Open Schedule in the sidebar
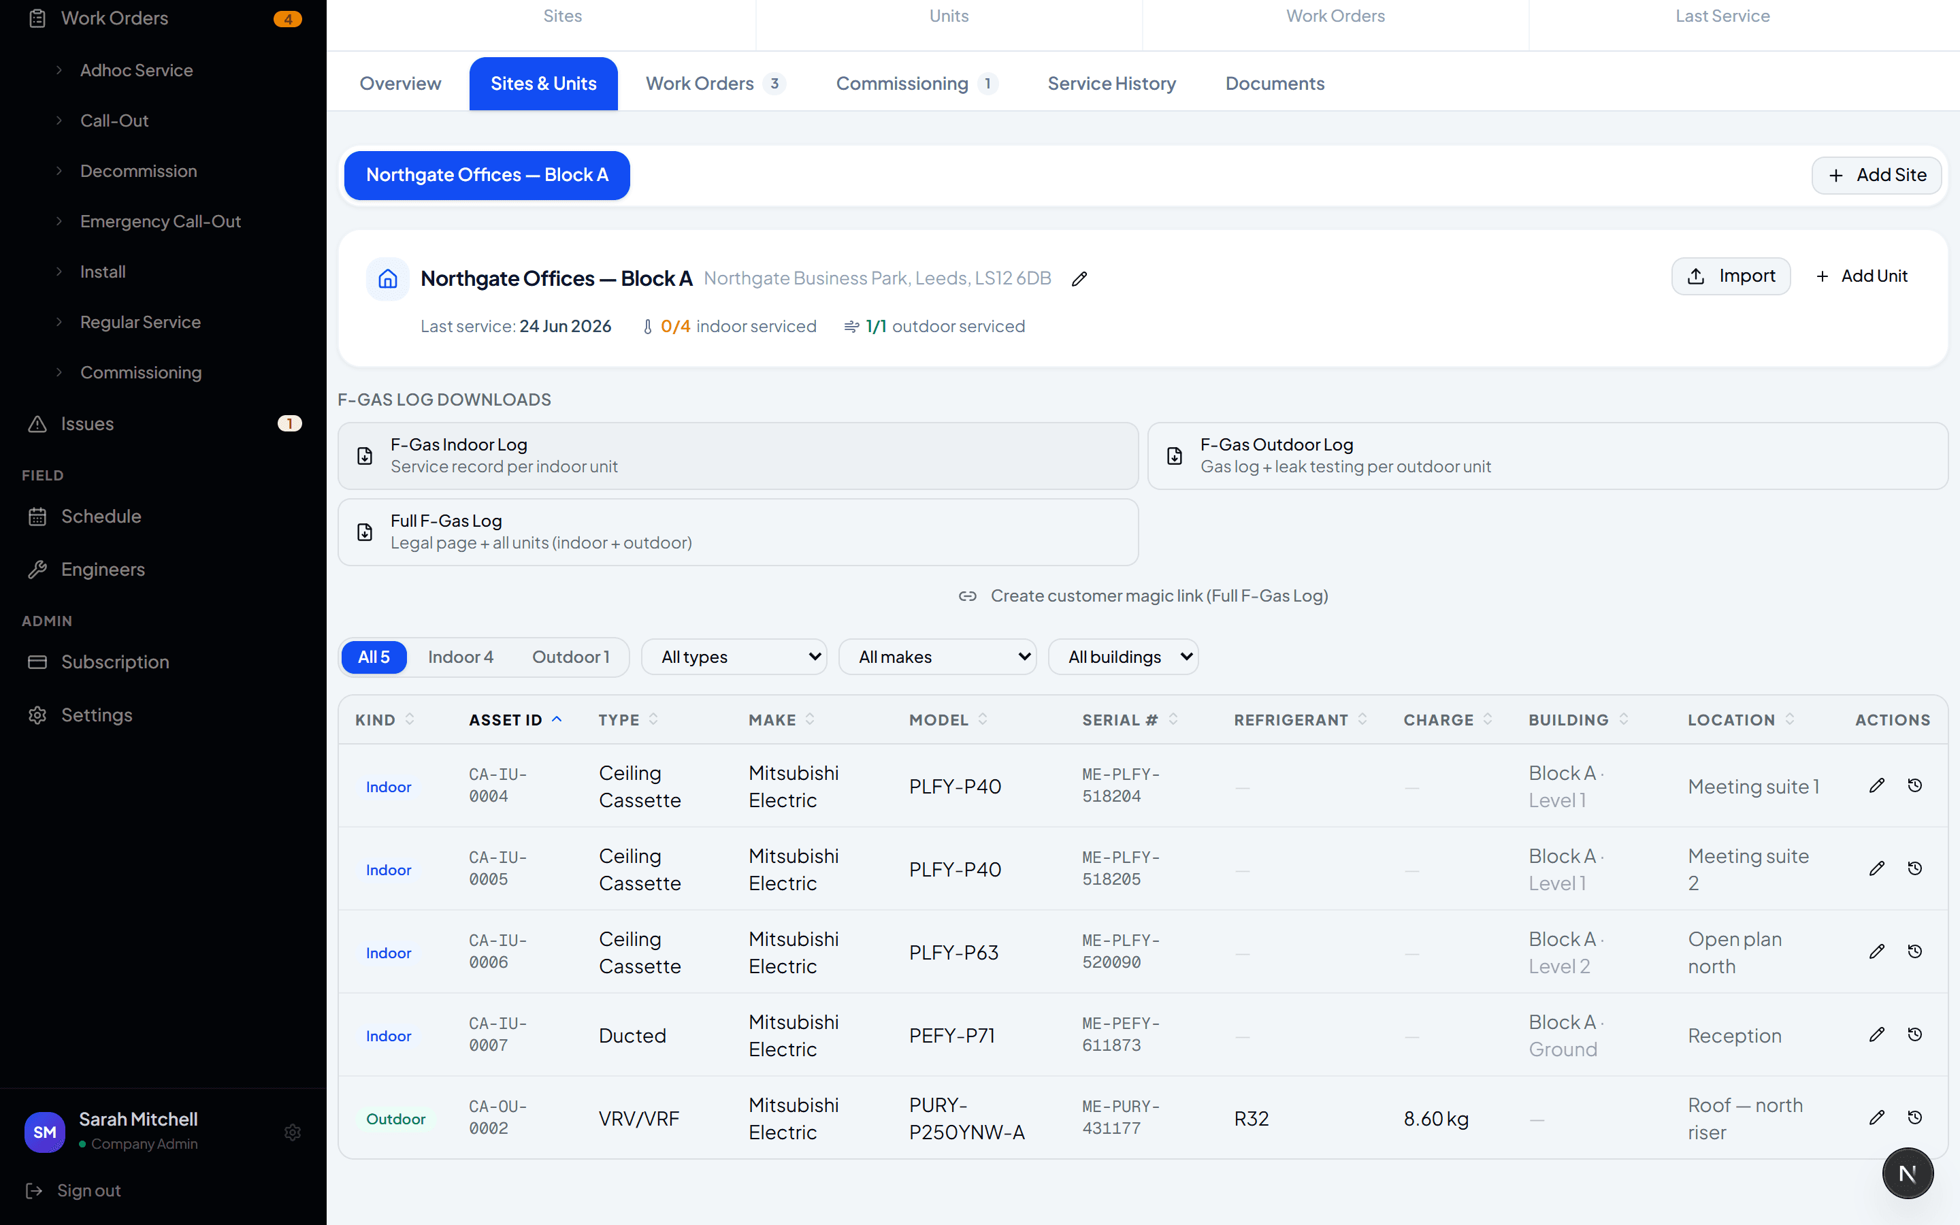Viewport: 1960px width, 1225px height. (162, 517)
